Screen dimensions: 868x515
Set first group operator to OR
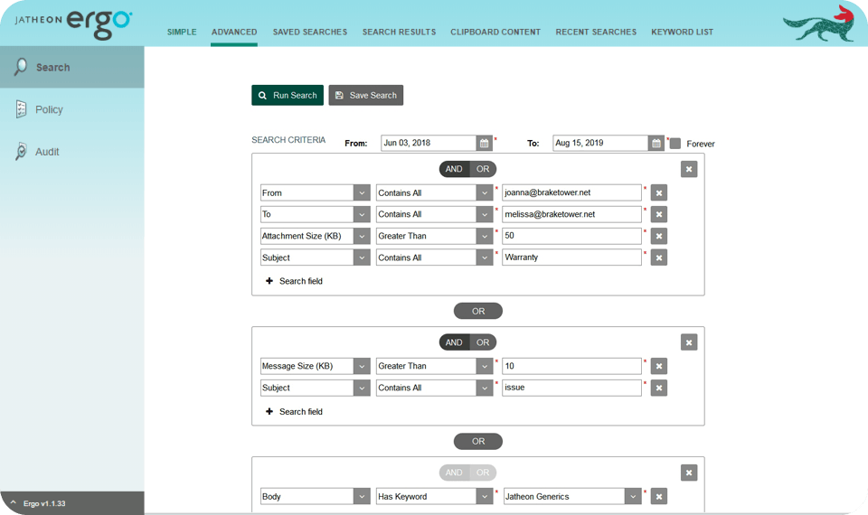click(483, 169)
